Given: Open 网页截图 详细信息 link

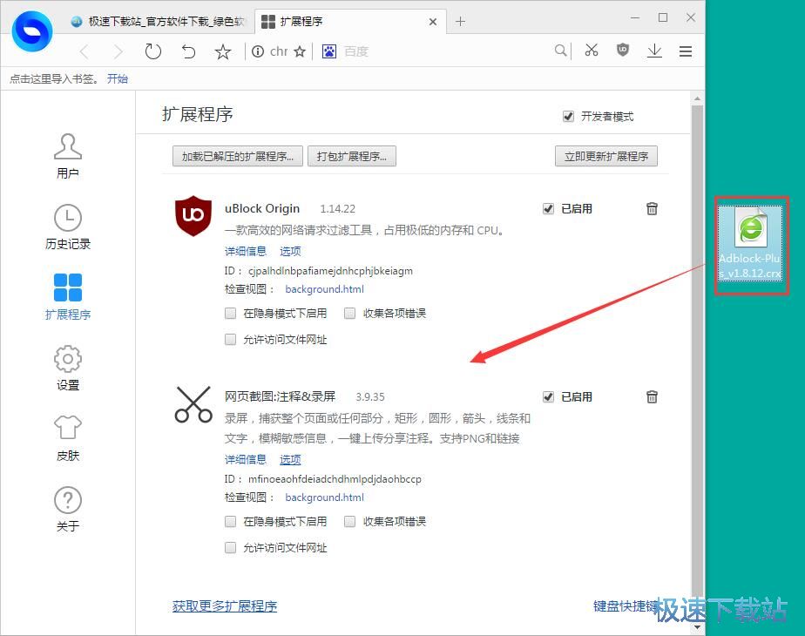Looking at the screenshot, I should (246, 459).
